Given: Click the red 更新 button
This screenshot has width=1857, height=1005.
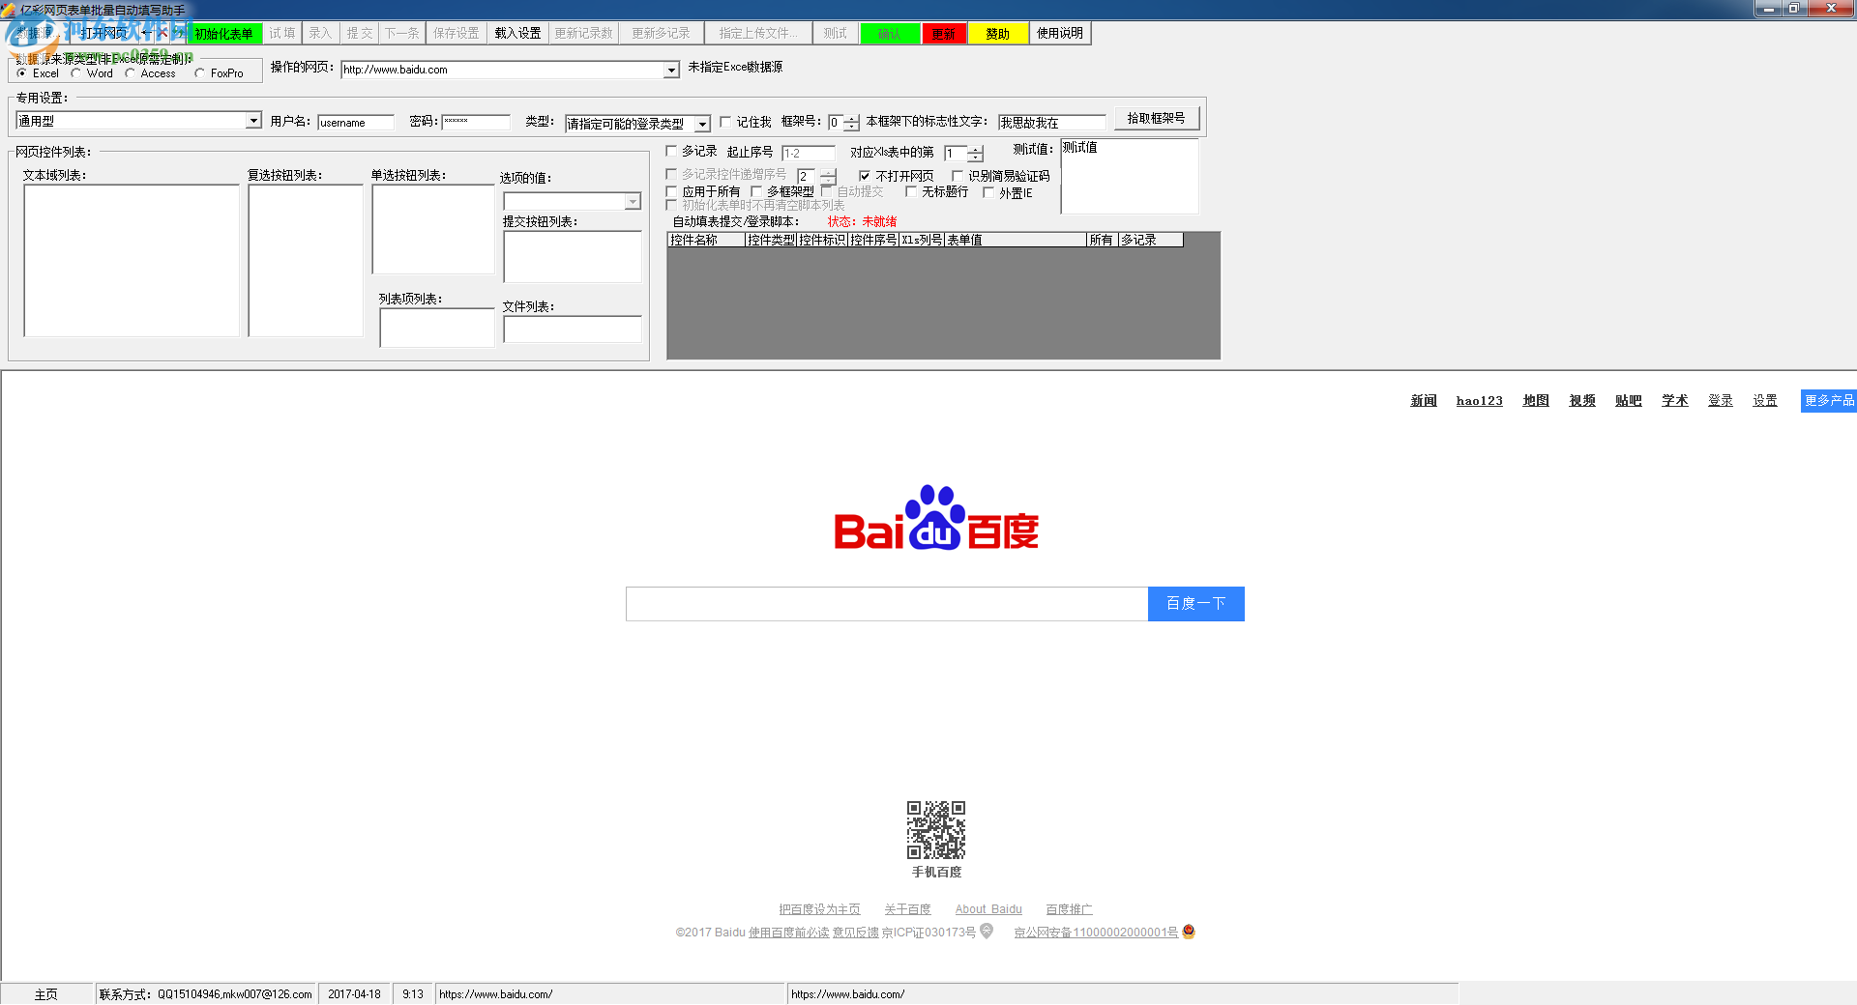Looking at the screenshot, I should pyautogui.click(x=943, y=34).
